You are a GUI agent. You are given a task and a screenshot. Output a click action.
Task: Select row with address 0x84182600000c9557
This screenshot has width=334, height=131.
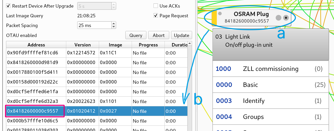97,111
